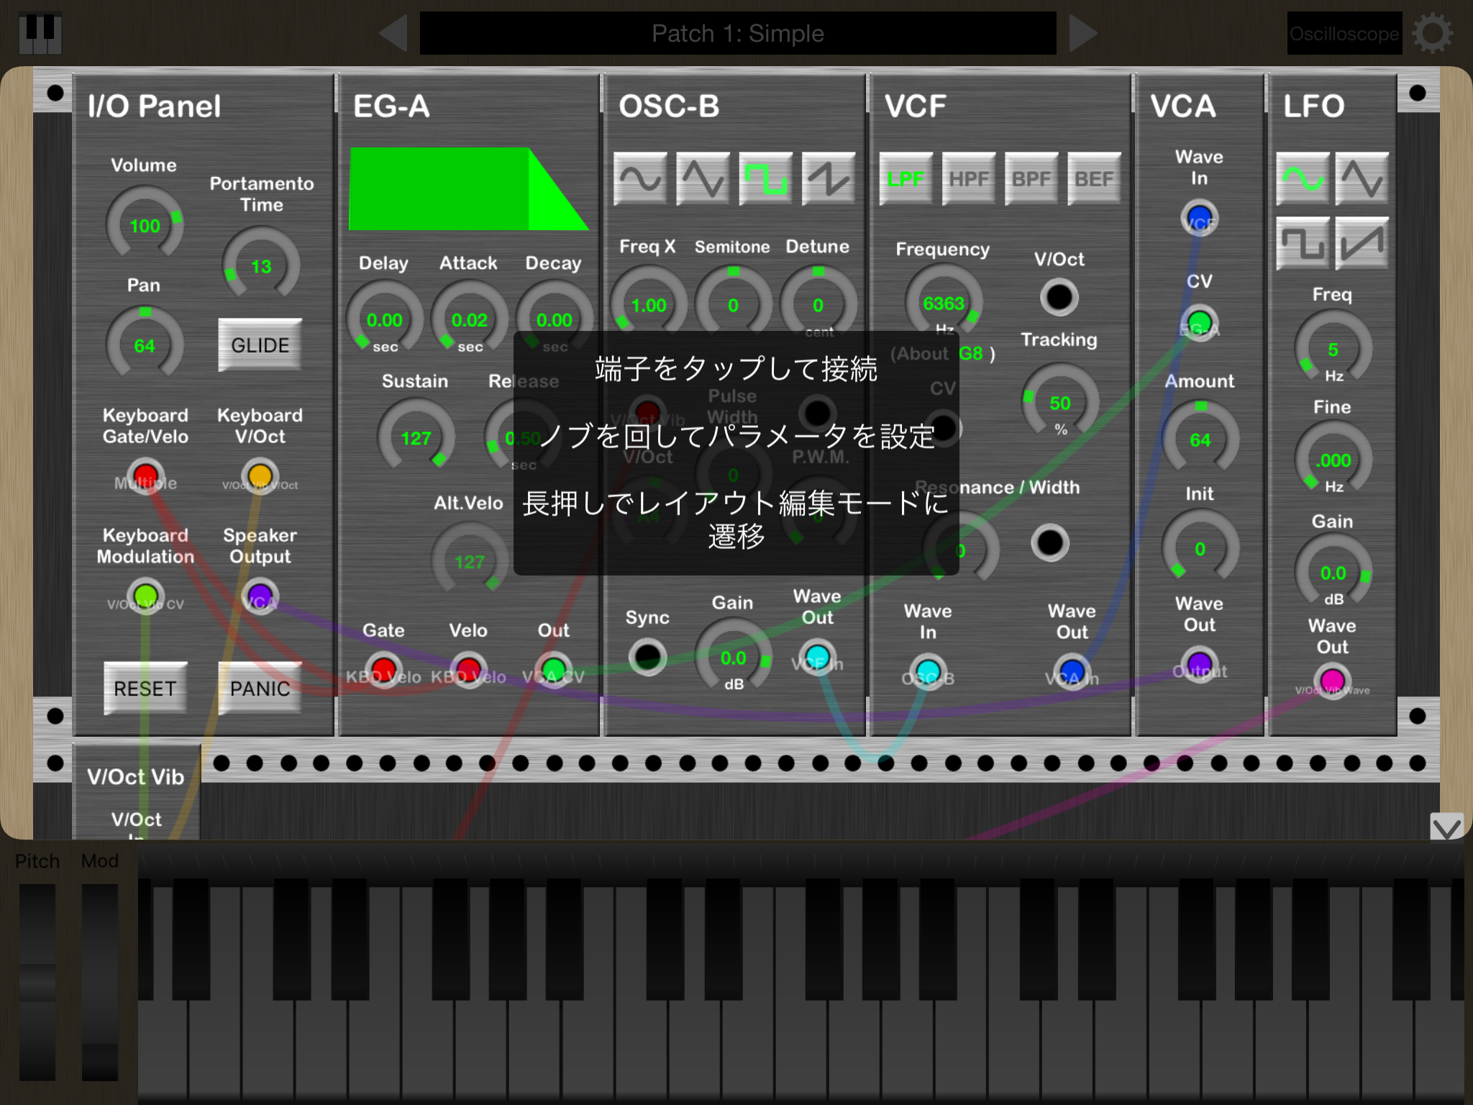Select OSC-B square waveform
Image resolution: width=1473 pixels, height=1105 pixels.
pyautogui.click(x=765, y=178)
